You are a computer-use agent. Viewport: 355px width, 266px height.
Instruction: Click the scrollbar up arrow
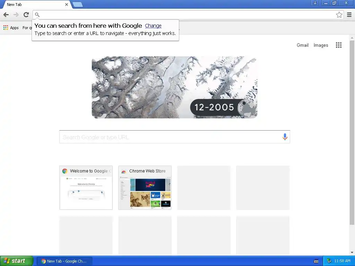tap(352, 38)
